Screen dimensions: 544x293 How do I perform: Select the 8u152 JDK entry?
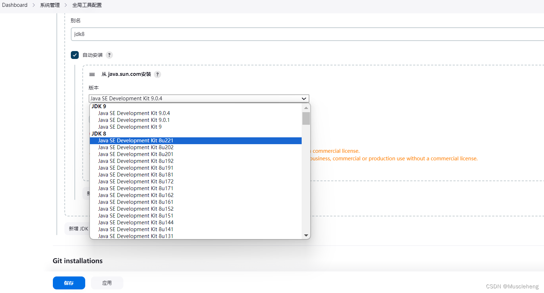pos(196,209)
